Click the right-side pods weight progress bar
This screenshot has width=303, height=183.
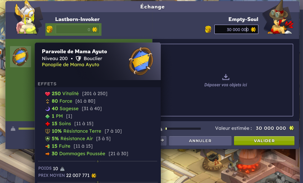[183, 129]
